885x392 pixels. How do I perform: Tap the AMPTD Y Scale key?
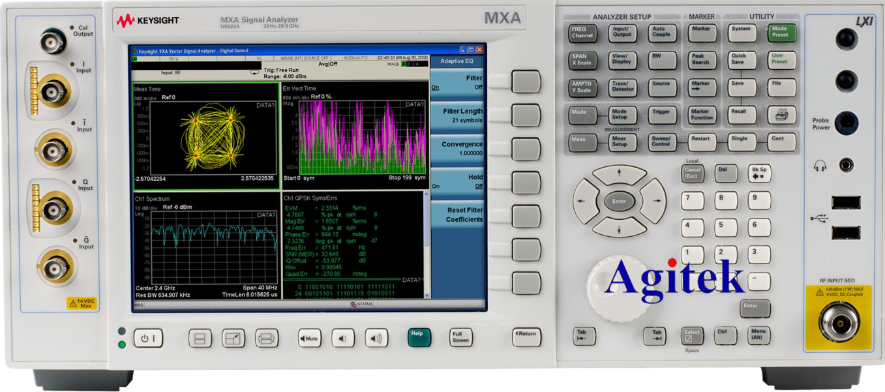click(x=582, y=87)
